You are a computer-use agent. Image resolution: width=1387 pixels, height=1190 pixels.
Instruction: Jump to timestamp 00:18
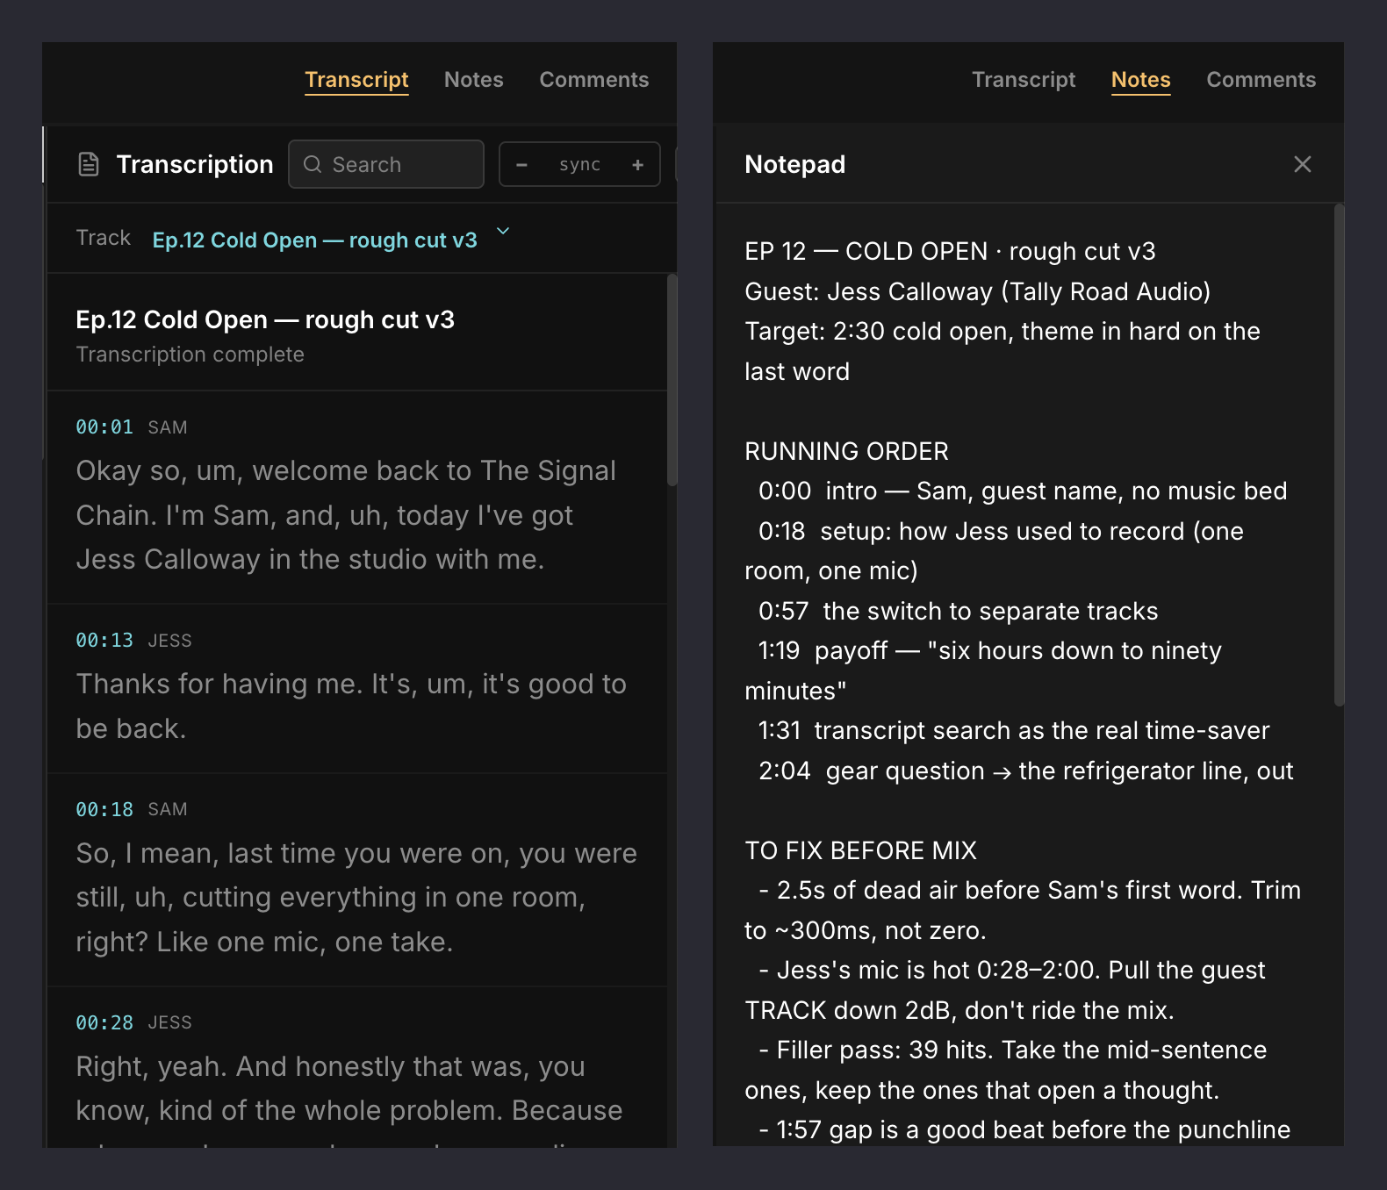pos(104,809)
